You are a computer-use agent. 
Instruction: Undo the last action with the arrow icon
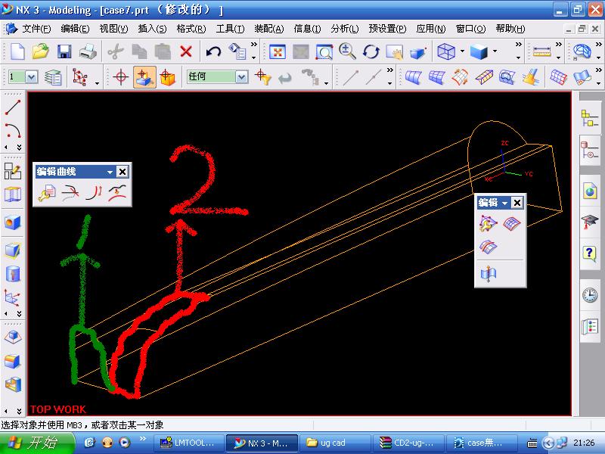coord(213,51)
